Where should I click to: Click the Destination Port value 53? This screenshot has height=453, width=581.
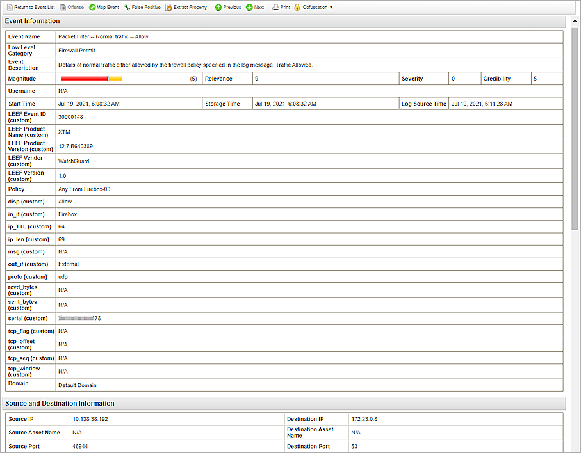pyautogui.click(x=354, y=446)
